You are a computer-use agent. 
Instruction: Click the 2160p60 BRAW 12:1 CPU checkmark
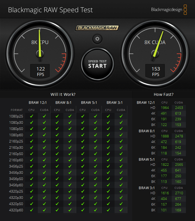point(32,160)
